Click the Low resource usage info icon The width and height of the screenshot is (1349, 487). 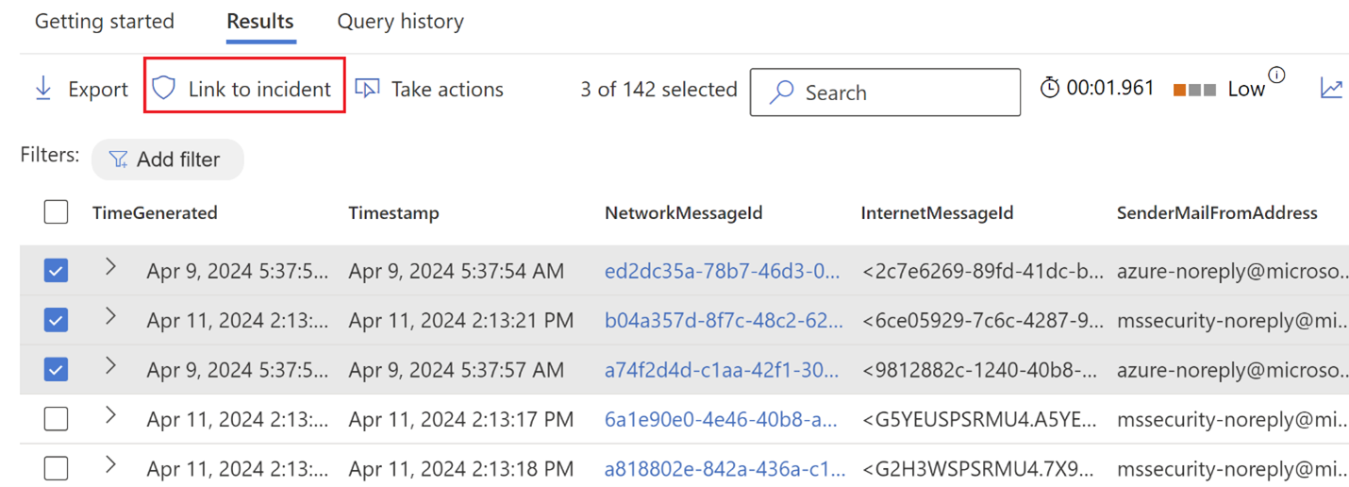[1276, 76]
